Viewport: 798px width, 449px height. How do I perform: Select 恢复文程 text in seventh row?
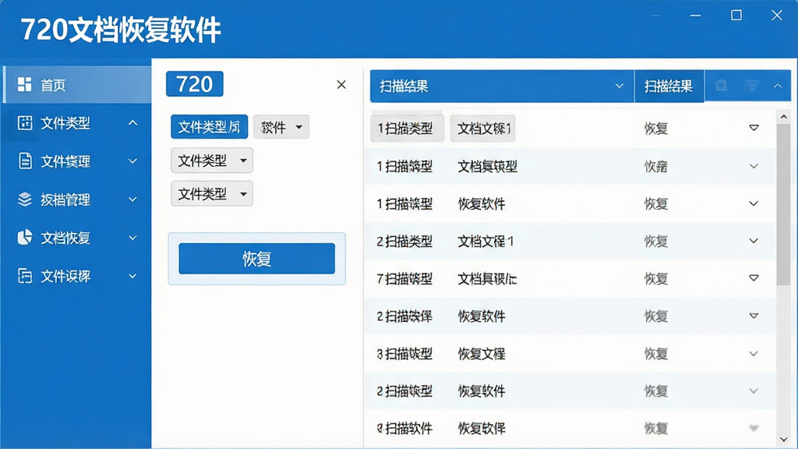482,354
